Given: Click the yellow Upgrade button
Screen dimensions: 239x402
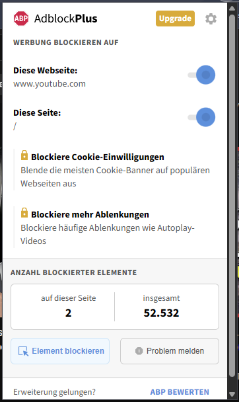Looking at the screenshot, I should coord(175,19).
